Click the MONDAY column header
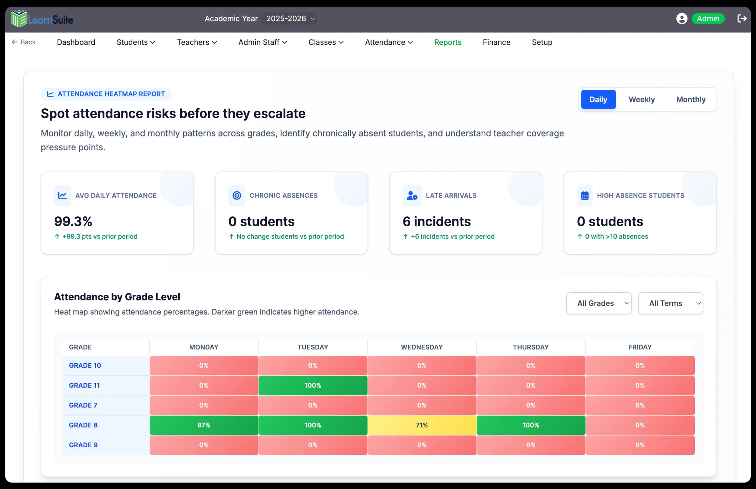 pos(204,347)
